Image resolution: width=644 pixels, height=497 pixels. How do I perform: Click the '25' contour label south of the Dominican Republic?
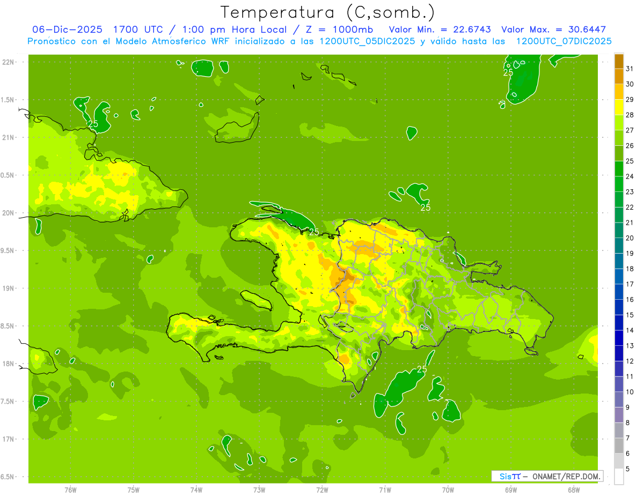pyautogui.click(x=422, y=369)
